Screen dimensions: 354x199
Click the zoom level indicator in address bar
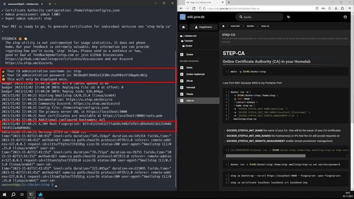323,8
